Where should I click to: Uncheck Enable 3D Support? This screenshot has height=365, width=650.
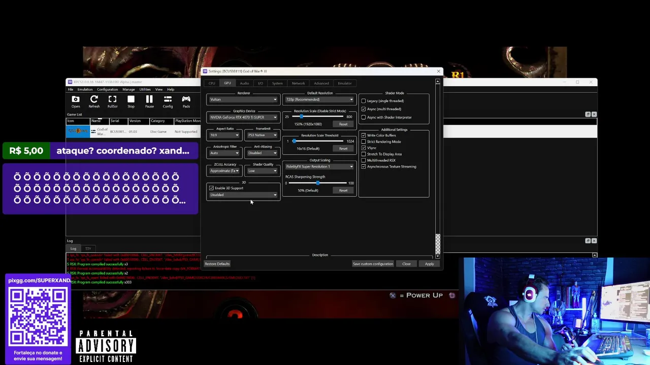coord(211,188)
